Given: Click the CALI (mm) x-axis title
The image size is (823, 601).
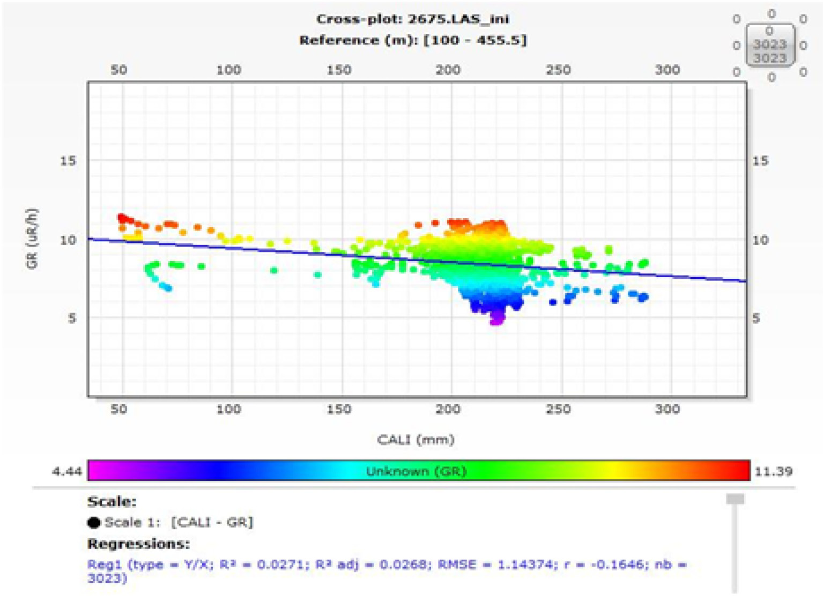Looking at the screenshot, I should [416, 440].
